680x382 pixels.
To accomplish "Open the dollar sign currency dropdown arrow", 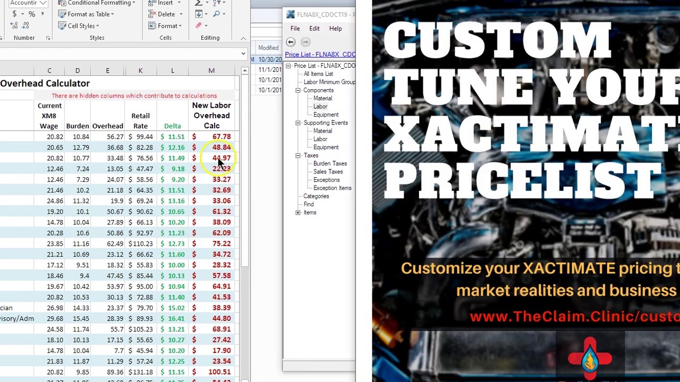I will (x=22, y=14).
